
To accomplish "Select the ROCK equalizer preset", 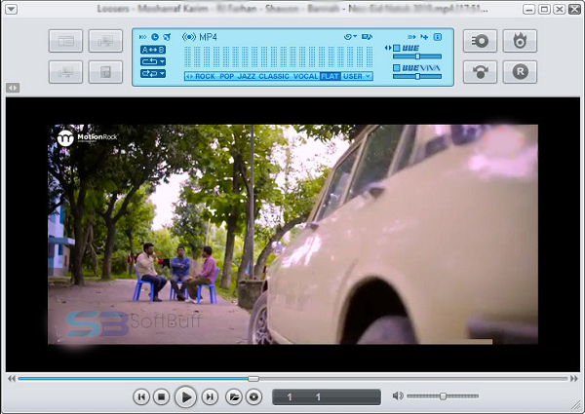I will tap(205, 76).
